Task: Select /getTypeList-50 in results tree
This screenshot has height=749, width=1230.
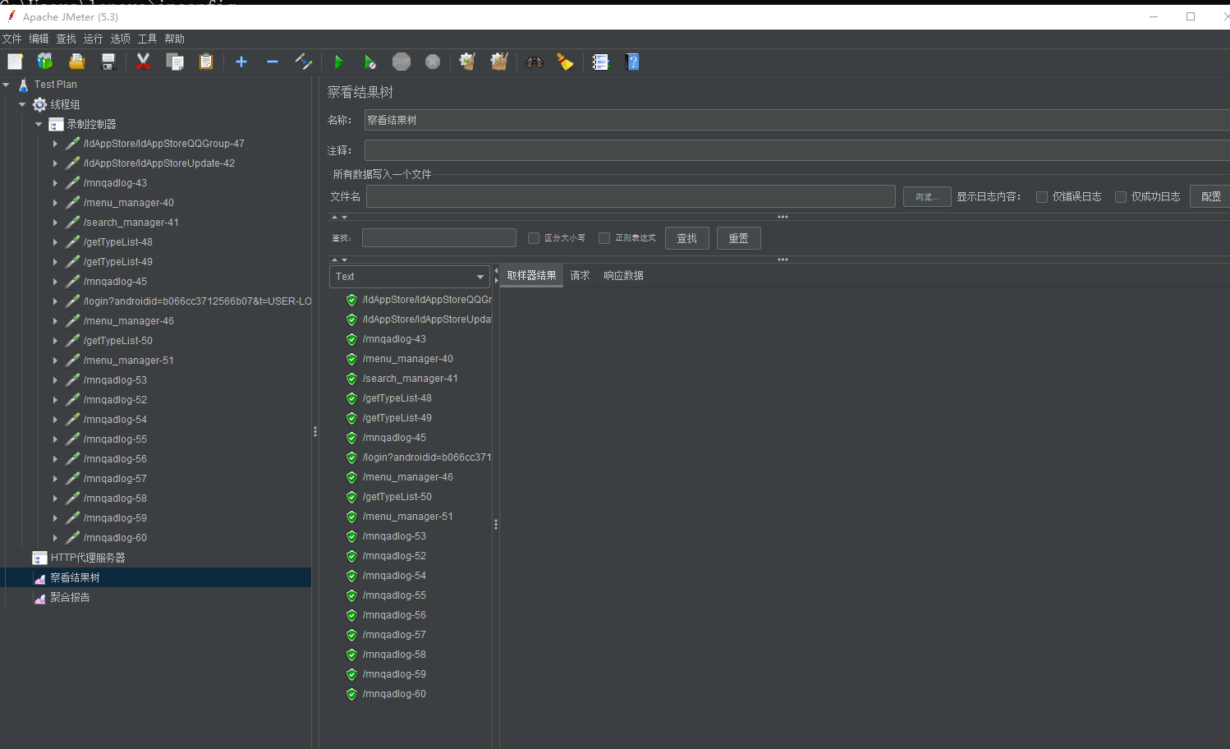Action: click(397, 497)
